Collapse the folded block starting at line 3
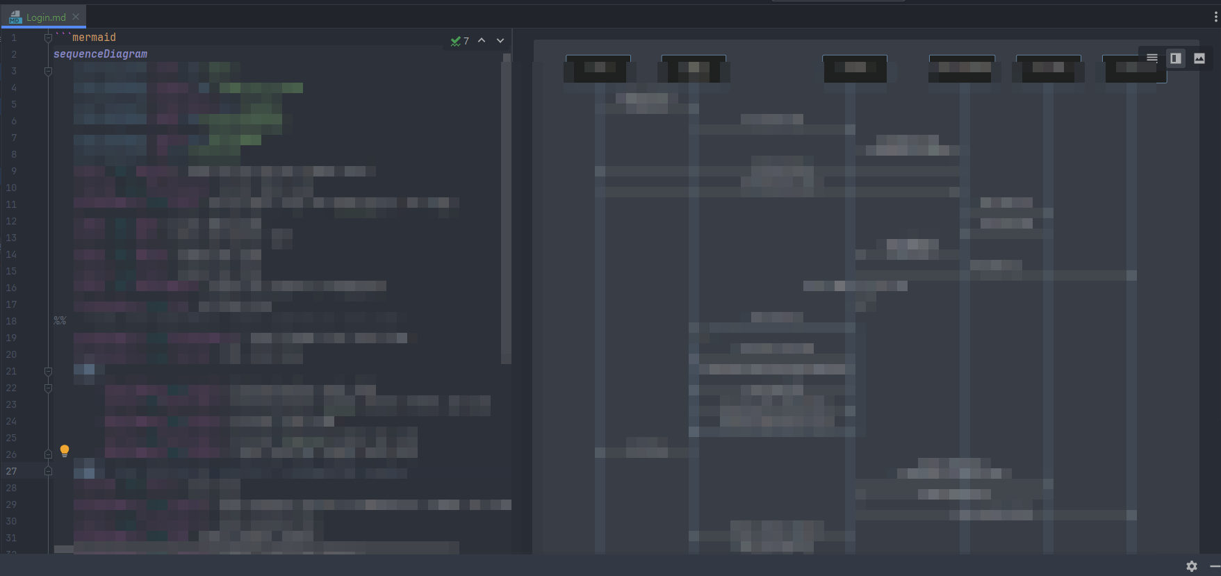Screen dimensions: 1221x576 coord(48,72)
